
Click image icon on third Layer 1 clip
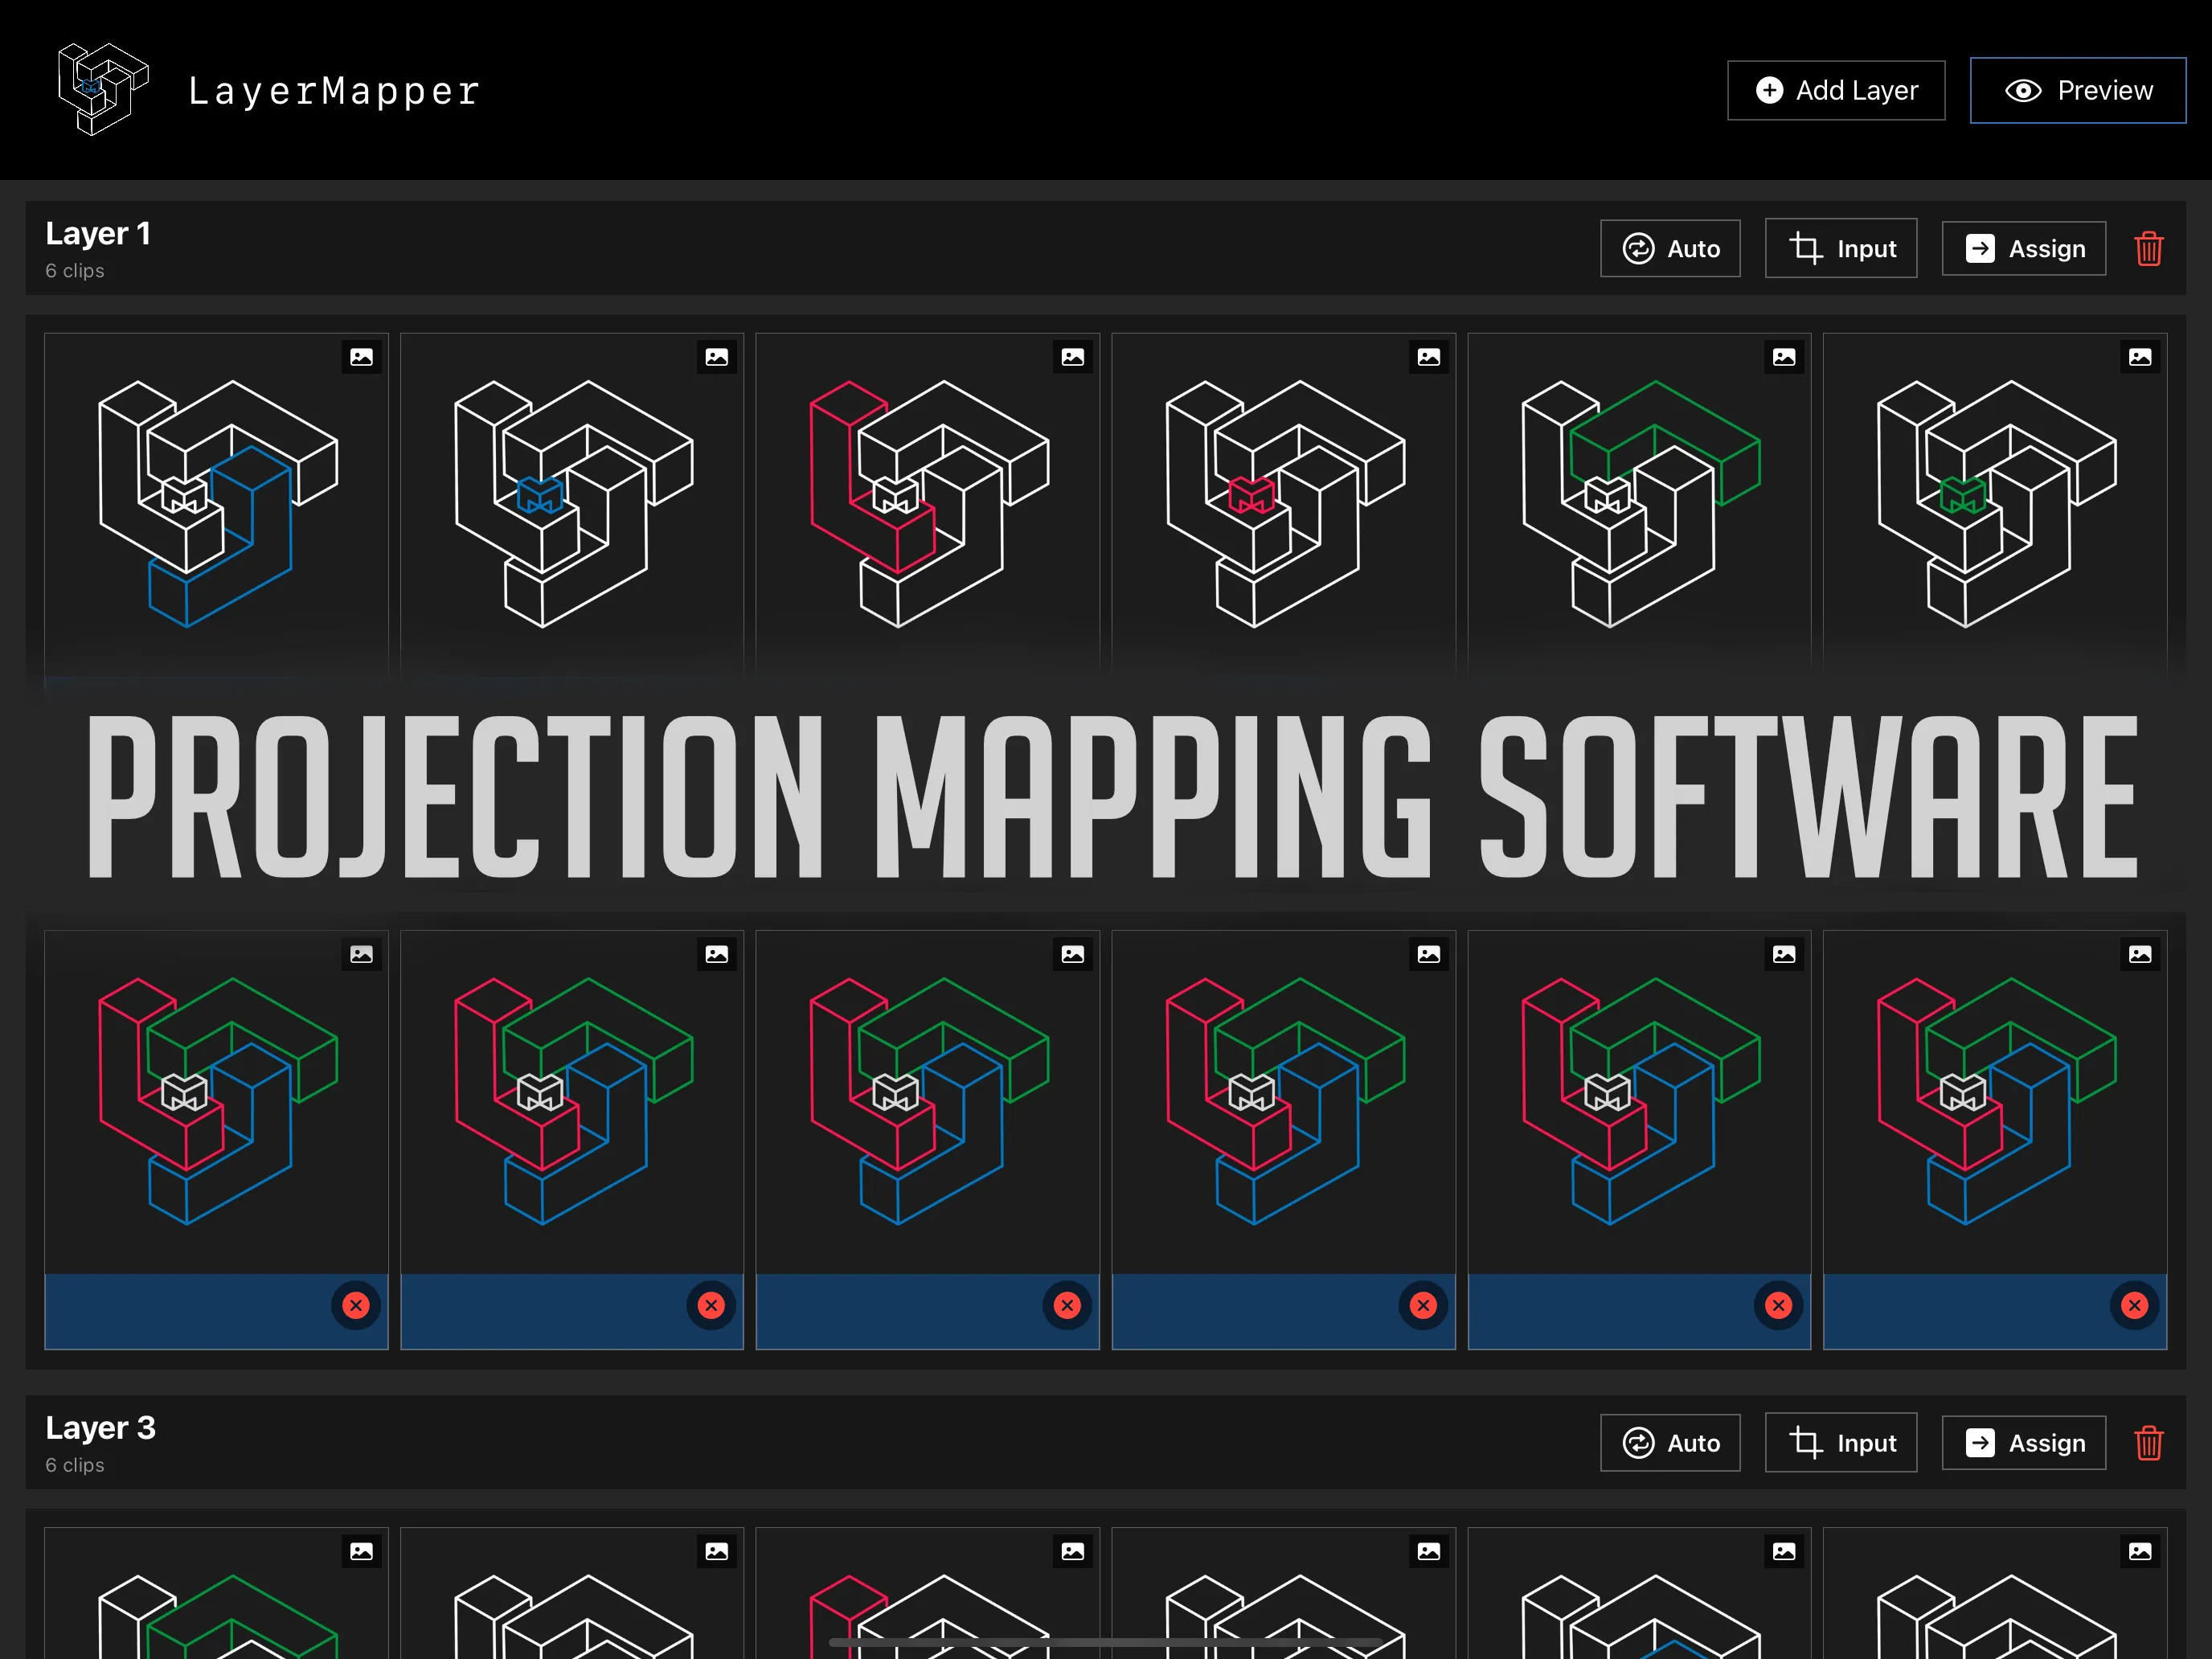pyautogui.click(x=1073, y=357)
